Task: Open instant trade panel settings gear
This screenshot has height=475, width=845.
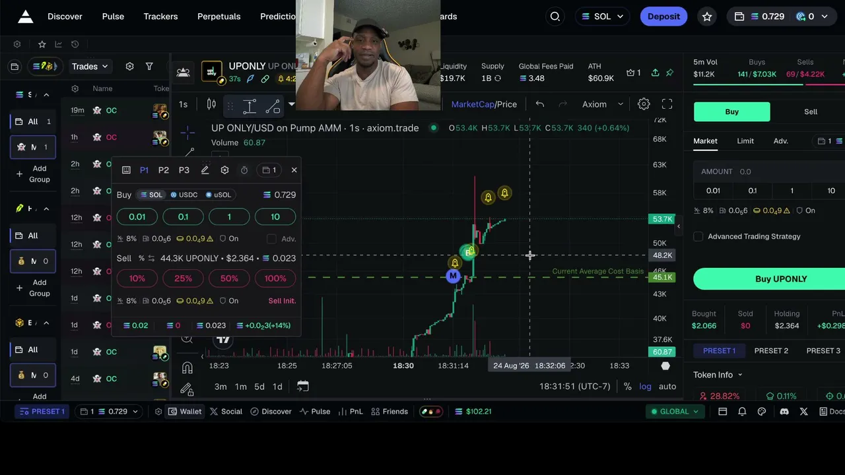Action: [224, 170]
